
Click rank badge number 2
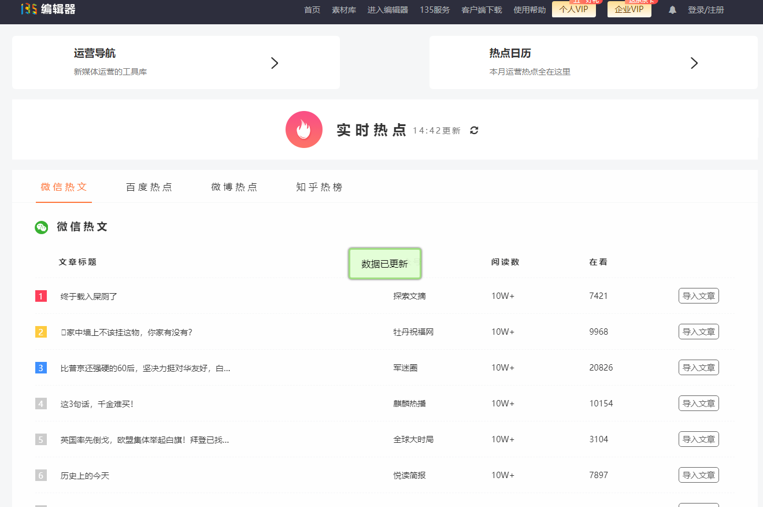(x=41, y=332)
